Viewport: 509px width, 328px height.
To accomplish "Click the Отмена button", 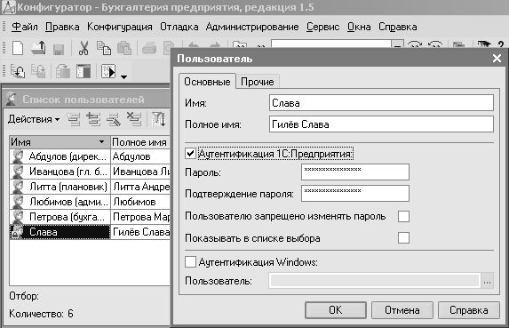I will 402,310.
